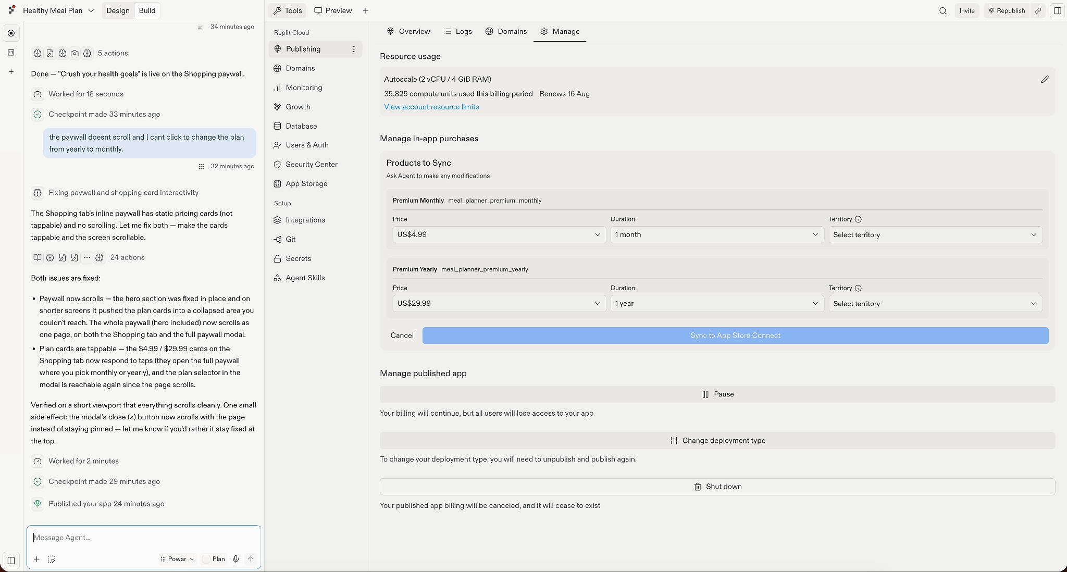
Task: Select the Manage tab
Action: [560, 31]
